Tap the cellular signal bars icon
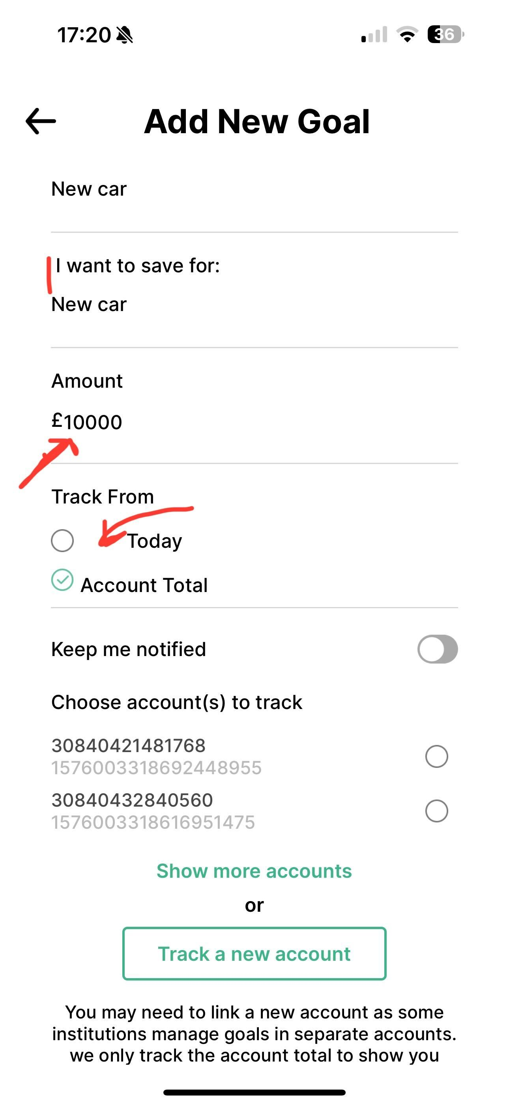 tap(374, 35)
